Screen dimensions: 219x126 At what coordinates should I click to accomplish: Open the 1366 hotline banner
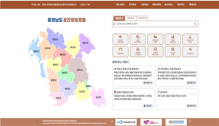[151, 122]
